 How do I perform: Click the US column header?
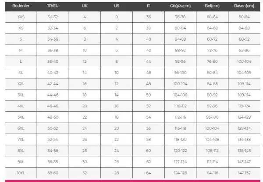tap(117, 6)
